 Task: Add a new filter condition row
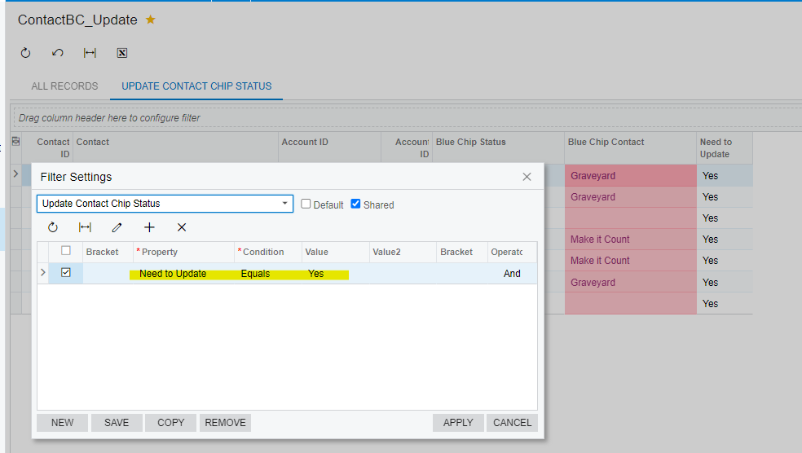[149, 227]
